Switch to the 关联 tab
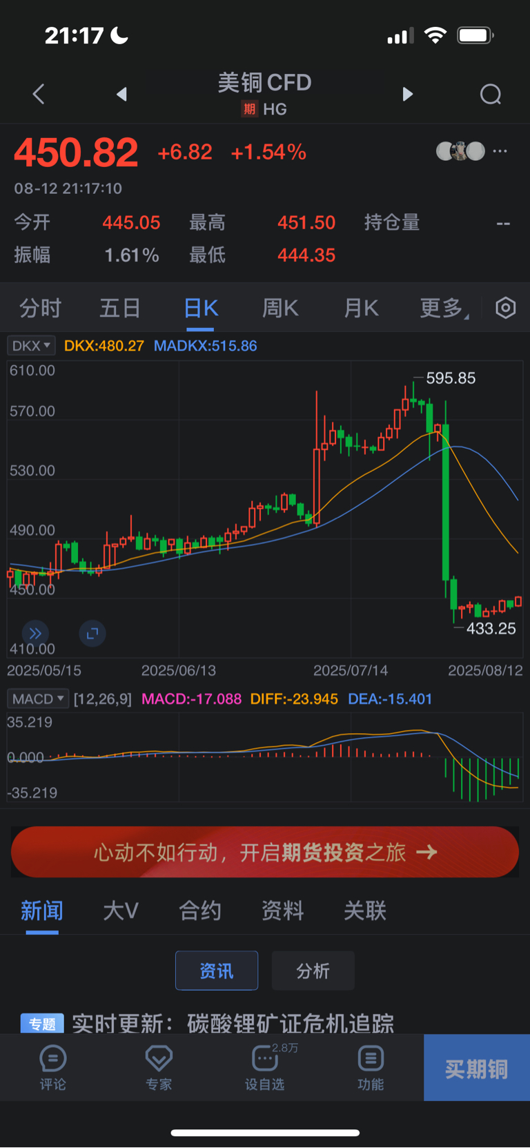 (365, 911)
